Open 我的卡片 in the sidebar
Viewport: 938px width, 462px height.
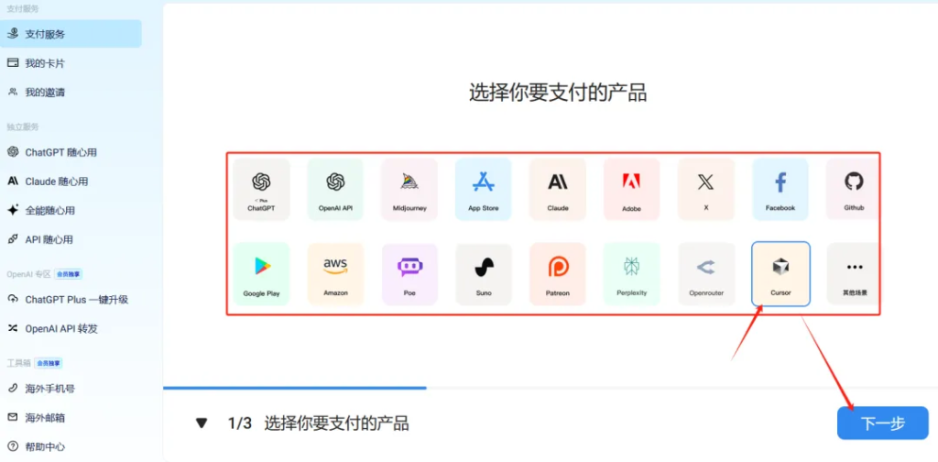(x=45, y=63)
